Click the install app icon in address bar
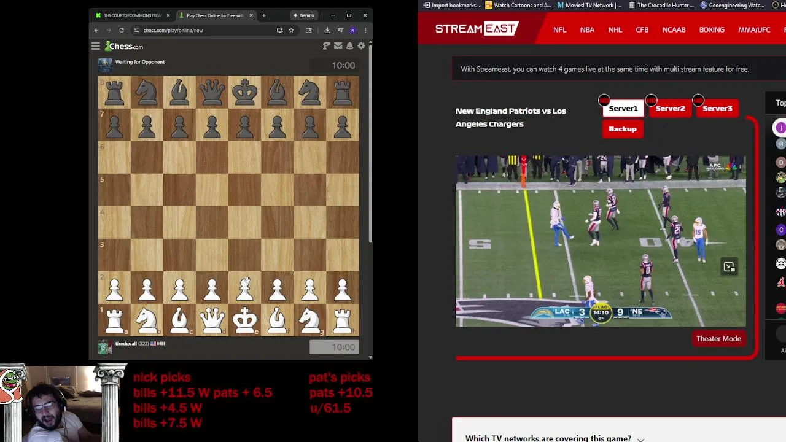This screenshot has height=442, width=786. tap(279, 30)
